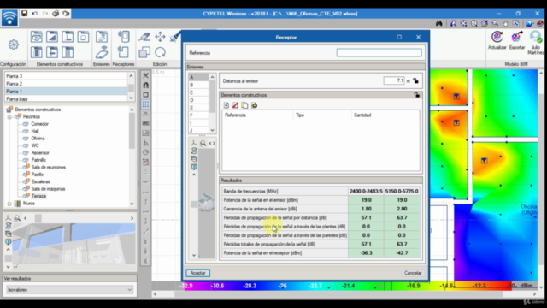Click the top receiver icon in Receptores group
547x308 pixels.
(x=123, y=37)
